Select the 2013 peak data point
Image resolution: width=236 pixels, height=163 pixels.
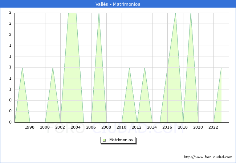point(145,68)
